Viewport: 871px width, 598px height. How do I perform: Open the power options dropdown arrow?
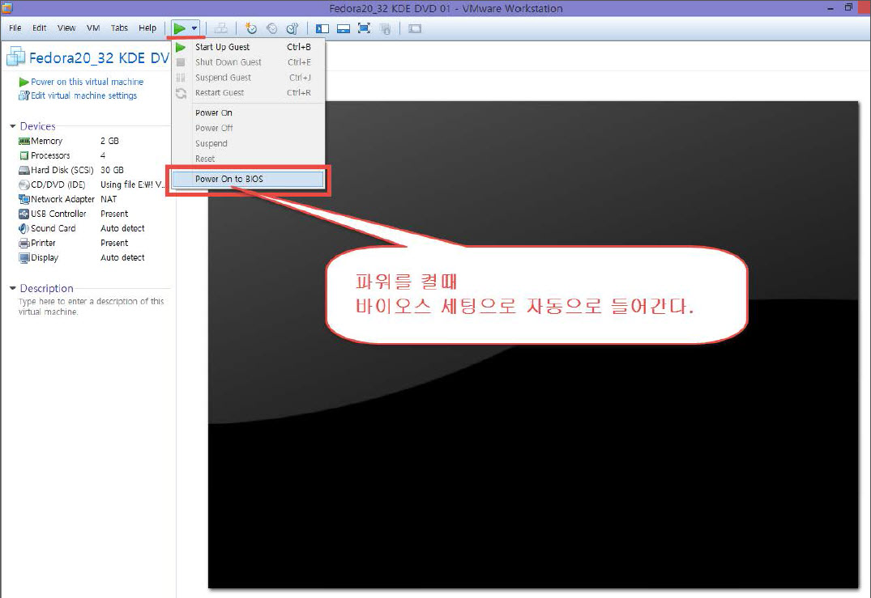pyautogui.click(x=194, y=28)
